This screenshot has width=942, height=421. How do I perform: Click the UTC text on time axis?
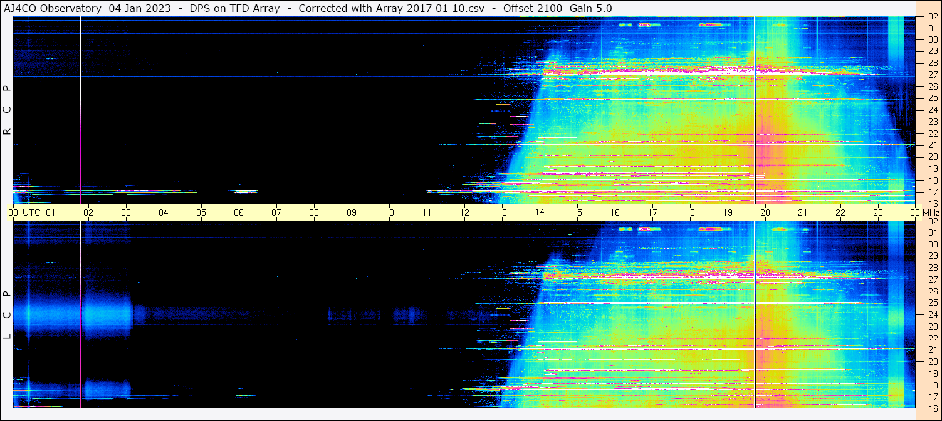pyautogui.click(x=32, y=212)
